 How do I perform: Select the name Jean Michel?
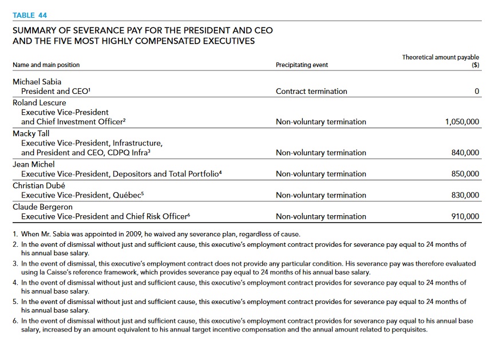[x=34, y=165]
